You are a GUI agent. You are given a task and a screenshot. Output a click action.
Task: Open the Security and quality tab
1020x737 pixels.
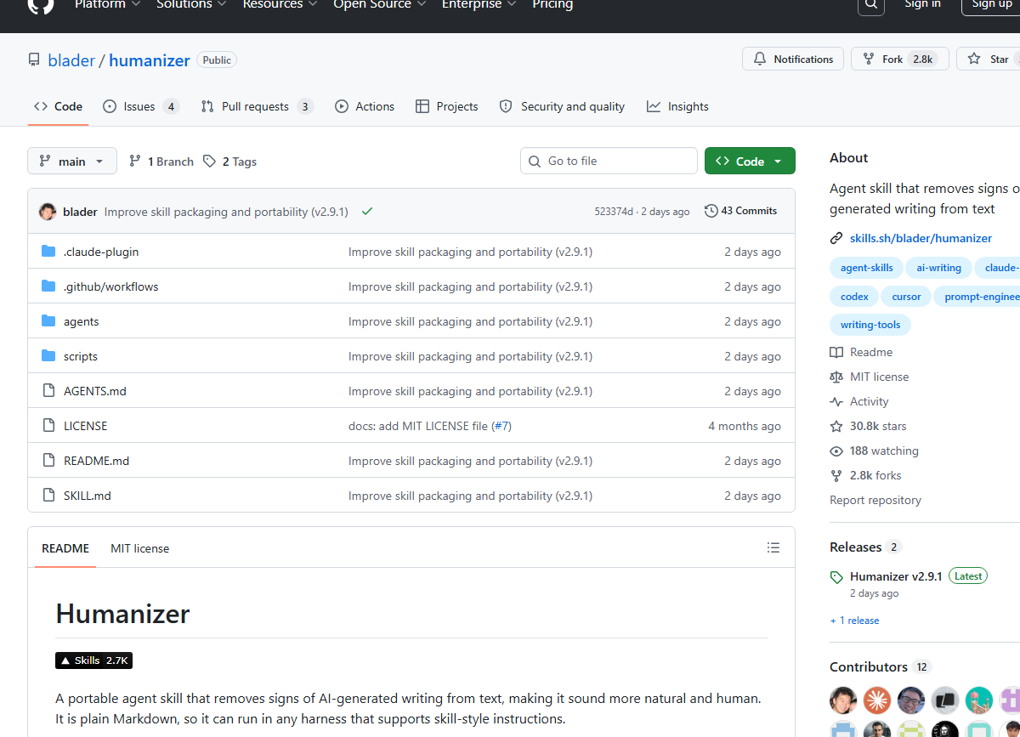tap(562, 106)
